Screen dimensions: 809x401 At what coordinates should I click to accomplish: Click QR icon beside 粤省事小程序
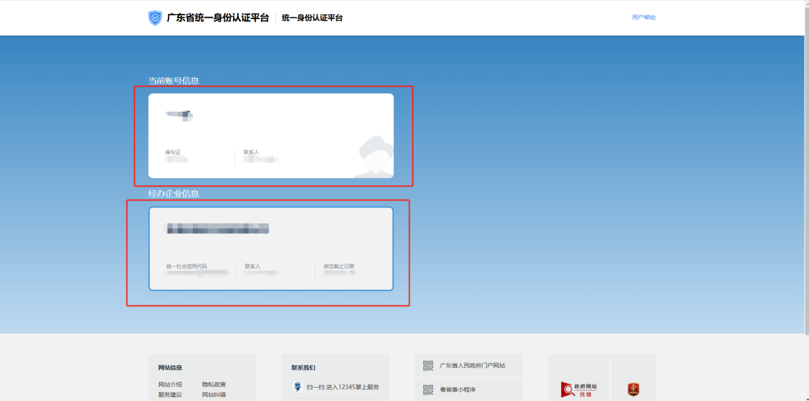[x=428, y=390]
